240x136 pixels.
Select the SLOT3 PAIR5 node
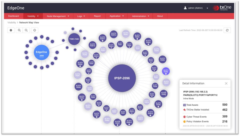(x=162, y=59)
